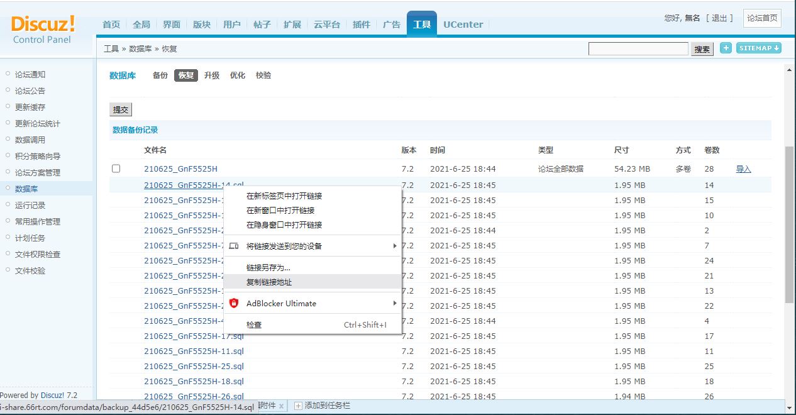Open the 210625_GnF5525H-25.sql file link
This screenshot has width=796, height=415.
click(x=194, y=367)
